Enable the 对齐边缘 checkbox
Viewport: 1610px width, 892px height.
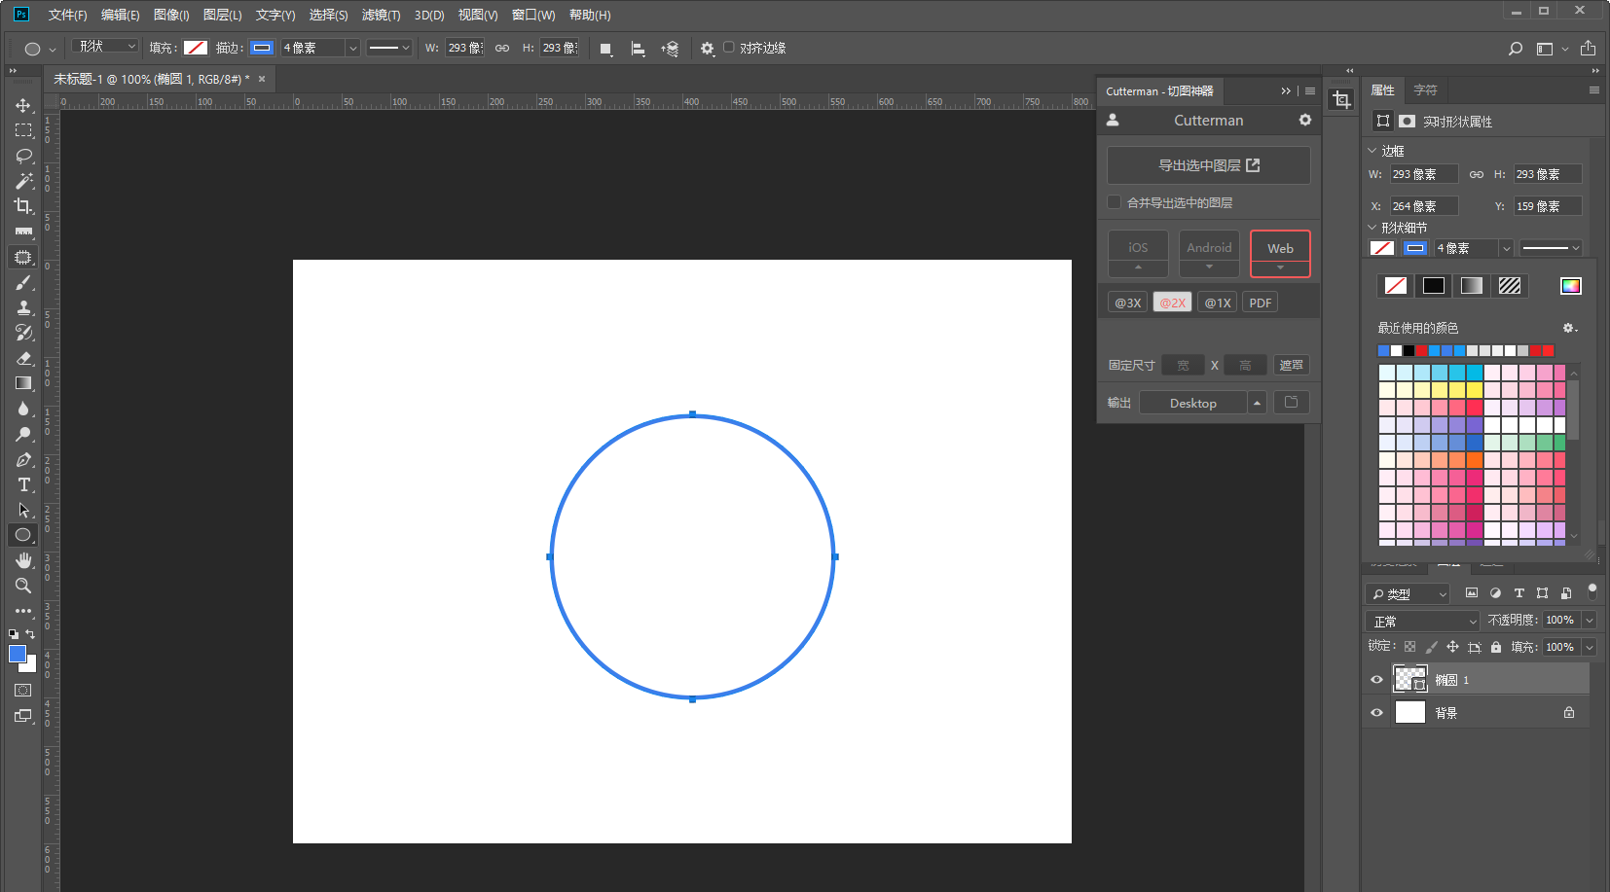(728, 47)
